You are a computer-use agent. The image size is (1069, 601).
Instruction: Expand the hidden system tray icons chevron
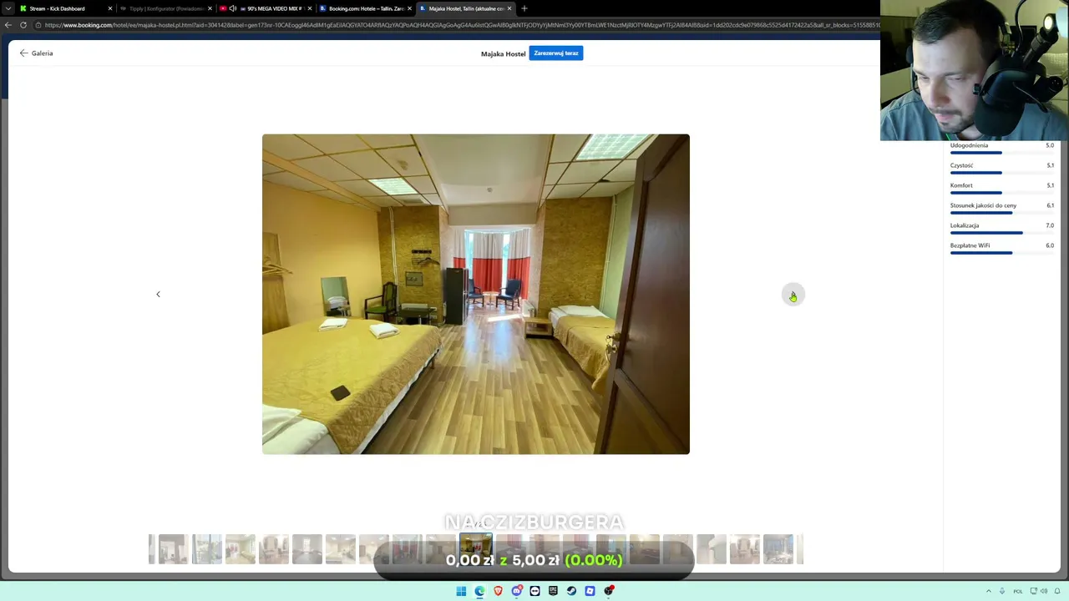tap(989, 591)
